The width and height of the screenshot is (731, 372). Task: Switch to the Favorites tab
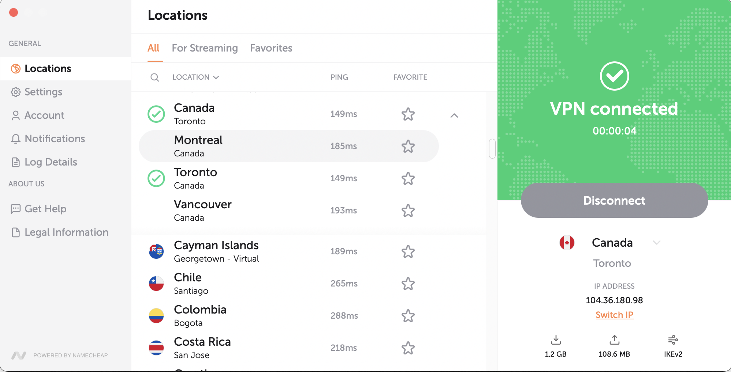(x=271, y=48)
